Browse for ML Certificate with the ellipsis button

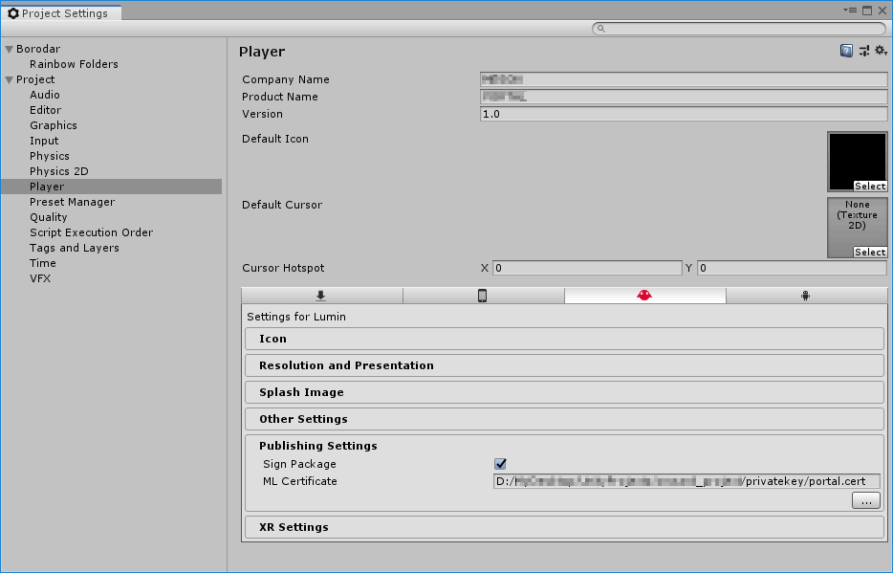coord(866,500)
